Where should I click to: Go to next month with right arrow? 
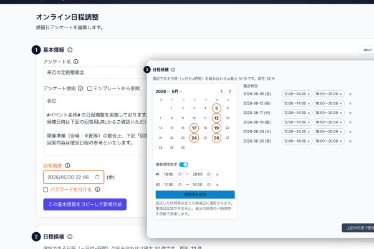pos(229,92)
